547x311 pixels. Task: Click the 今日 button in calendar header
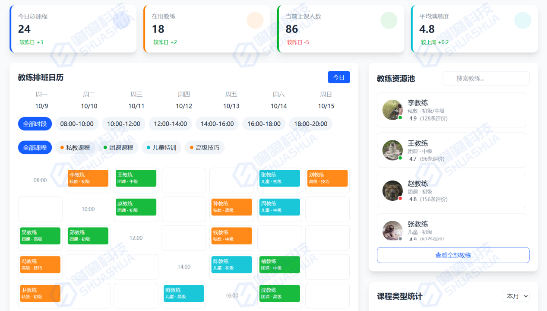coord(338,77)
